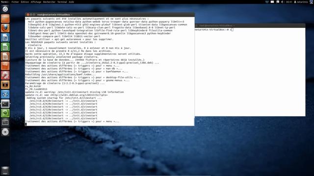Click '/etc/rc0.d/K20cinestart' symlink line

(63, 101)
